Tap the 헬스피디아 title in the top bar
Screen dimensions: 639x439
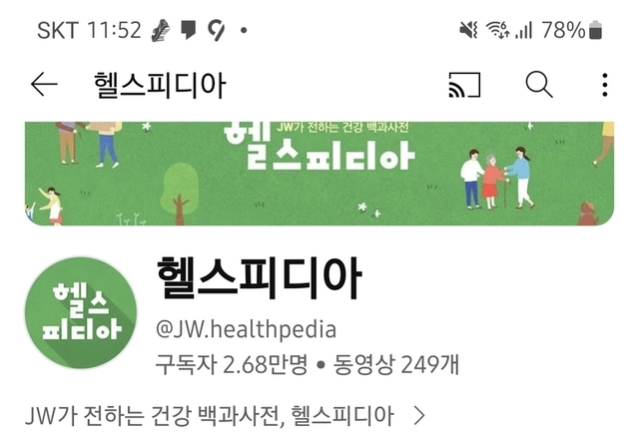[x=160, y=85]
